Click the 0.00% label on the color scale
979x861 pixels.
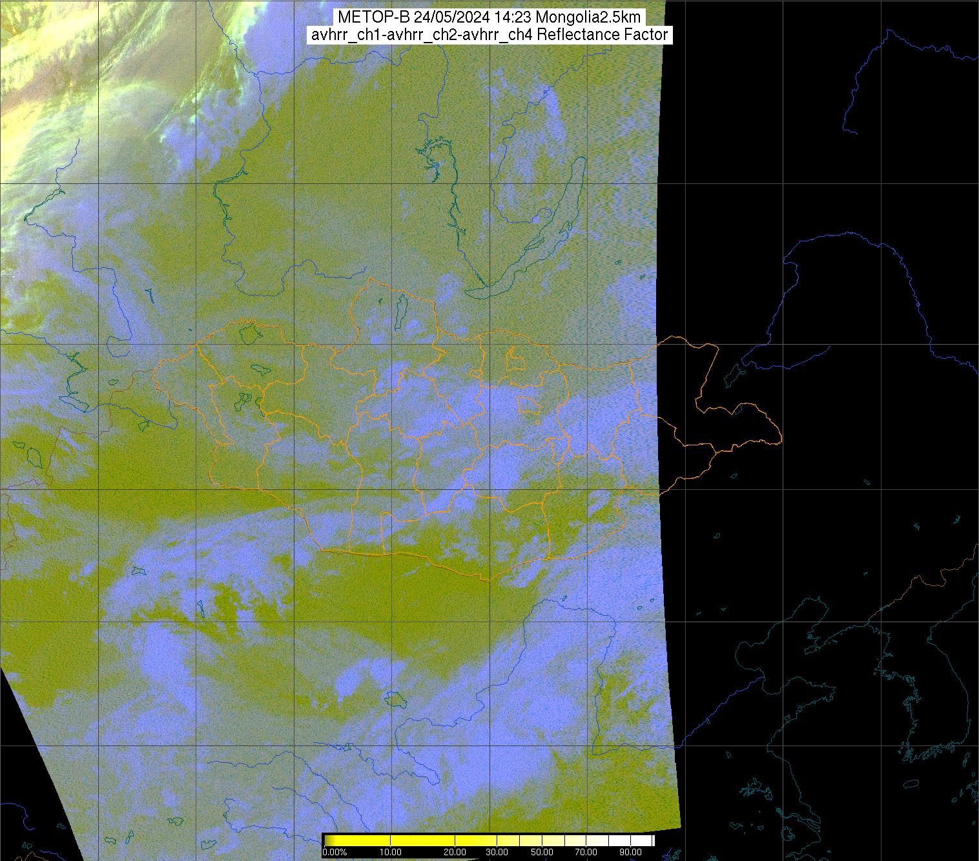coord(335,852)
